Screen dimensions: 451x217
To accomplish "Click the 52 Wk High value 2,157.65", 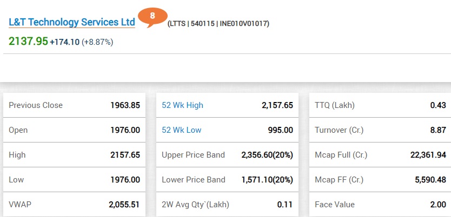I will click(277, 105).
